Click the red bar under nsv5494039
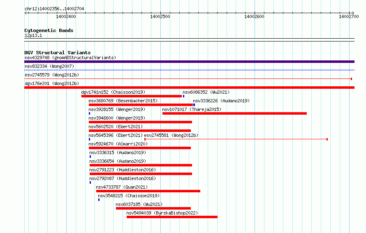The height and width of the screenshot is (233, 366). (x=172, y=217)
